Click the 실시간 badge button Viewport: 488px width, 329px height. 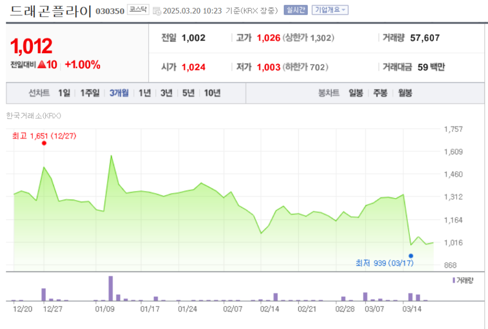point(295,10)
